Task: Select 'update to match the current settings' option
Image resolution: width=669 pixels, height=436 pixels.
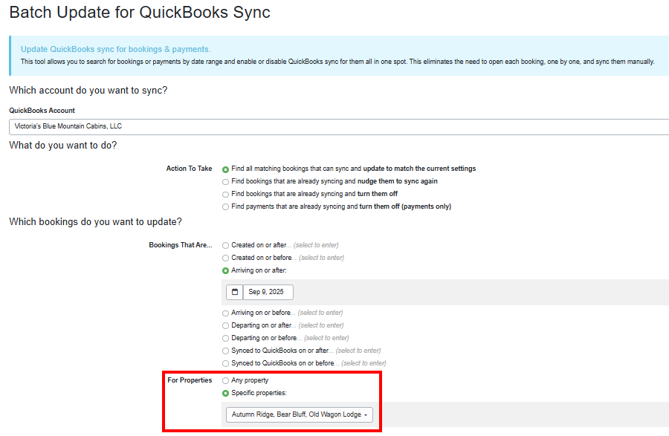Action: 226,169
